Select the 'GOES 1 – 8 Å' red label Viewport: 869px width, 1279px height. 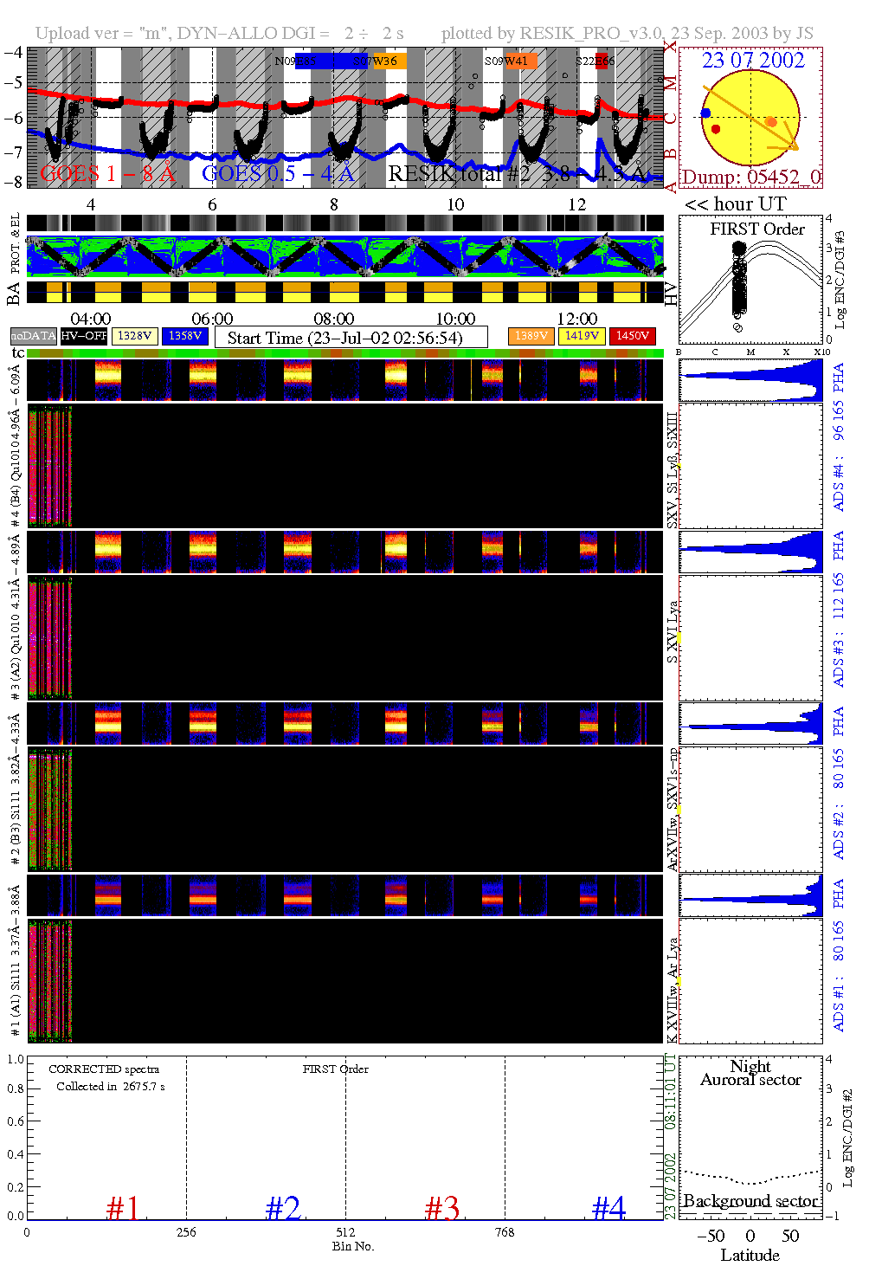pyautogui.click(x=107, y=174)
